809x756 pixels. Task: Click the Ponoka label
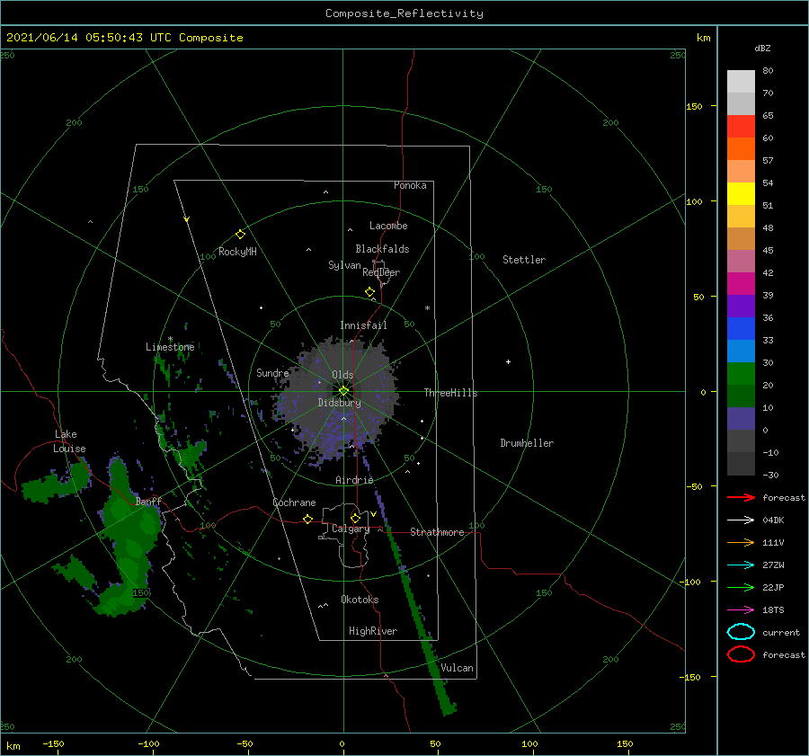pos(410,185)
